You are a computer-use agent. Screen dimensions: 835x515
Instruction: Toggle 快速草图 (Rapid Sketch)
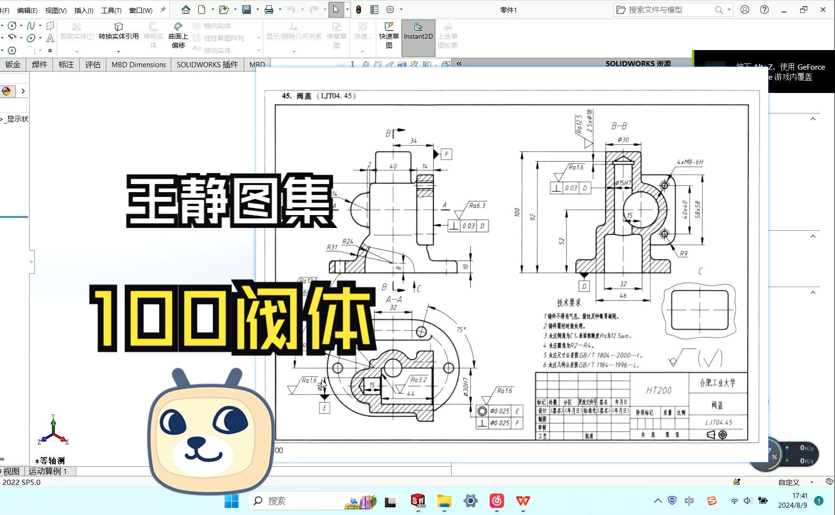tap(389, 35)
